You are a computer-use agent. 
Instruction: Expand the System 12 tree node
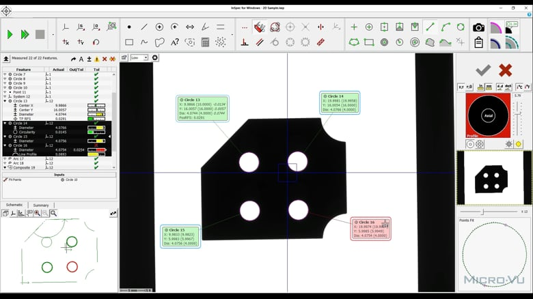[5, 96]
